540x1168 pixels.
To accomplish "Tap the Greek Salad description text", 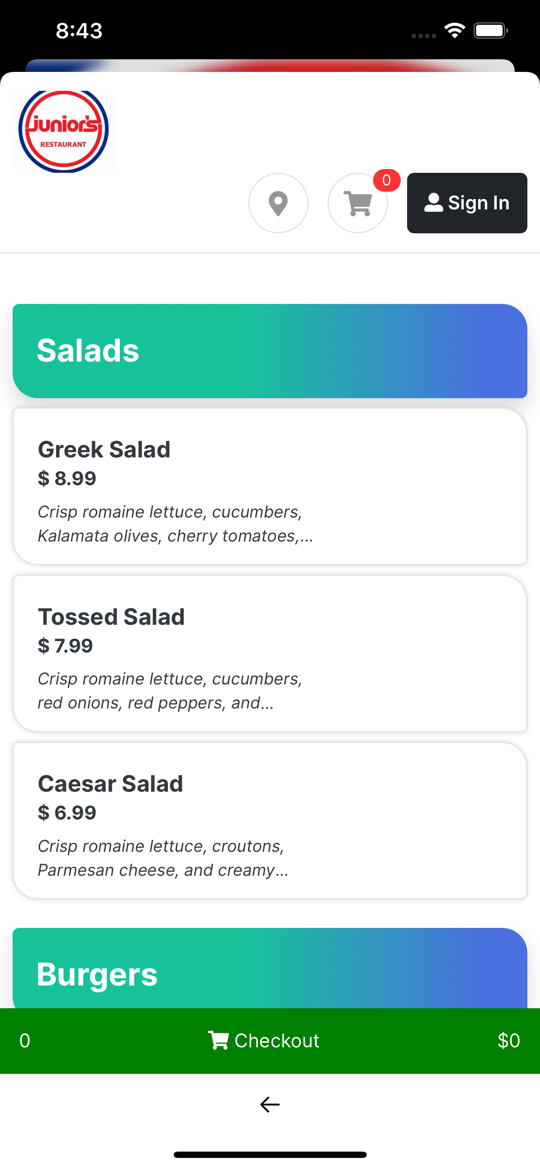I will tap(175, 524).
